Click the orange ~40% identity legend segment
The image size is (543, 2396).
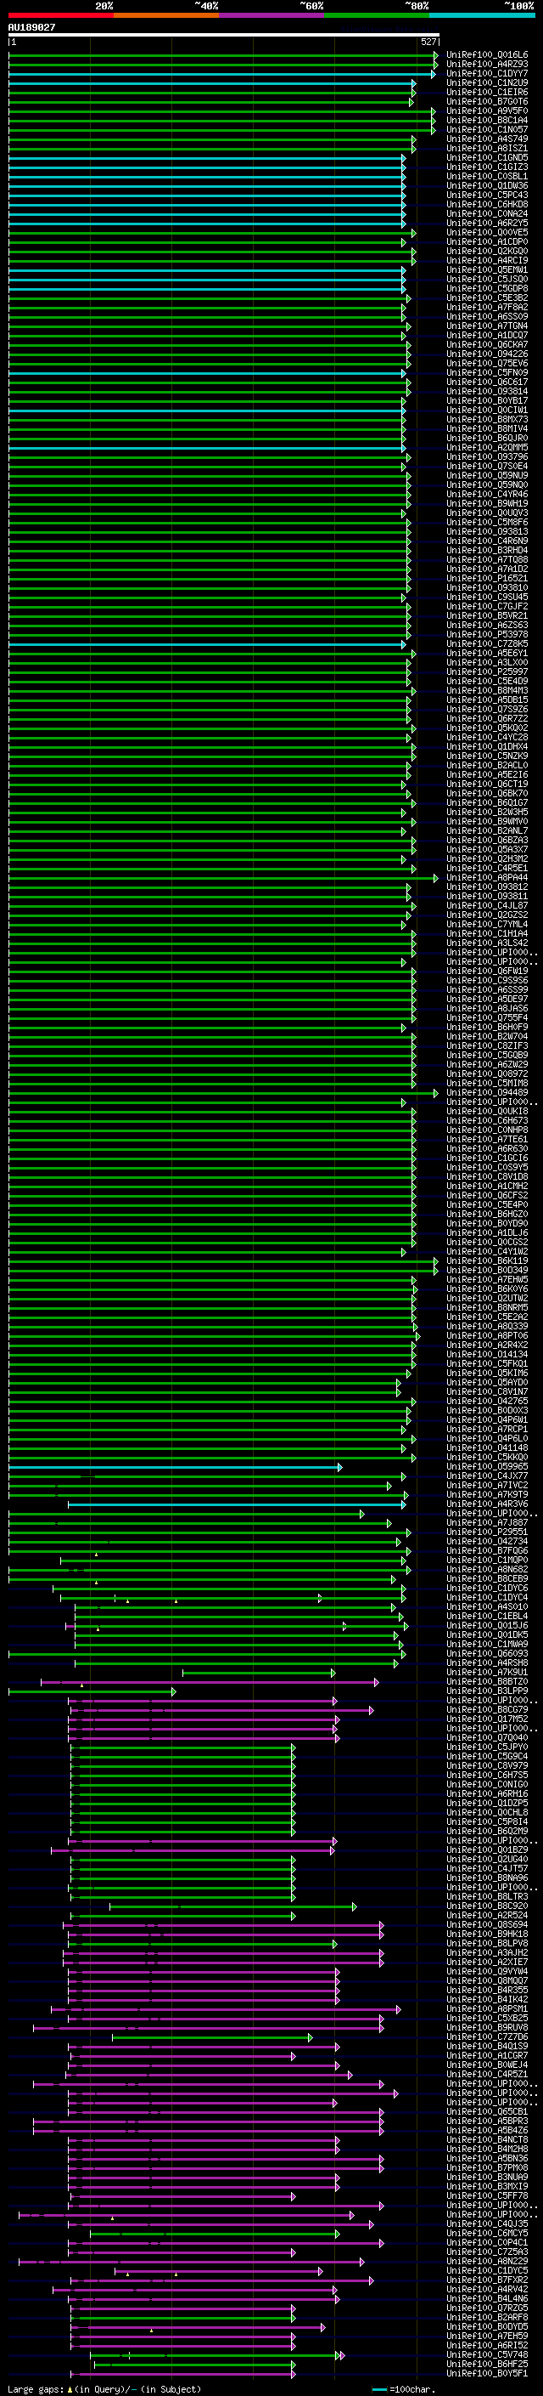[166, 16]
